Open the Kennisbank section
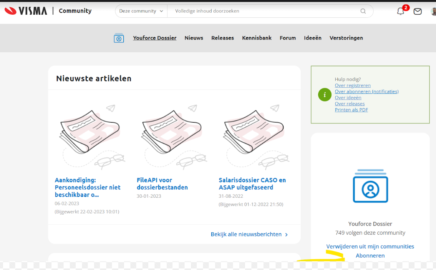 coord(257,38)
